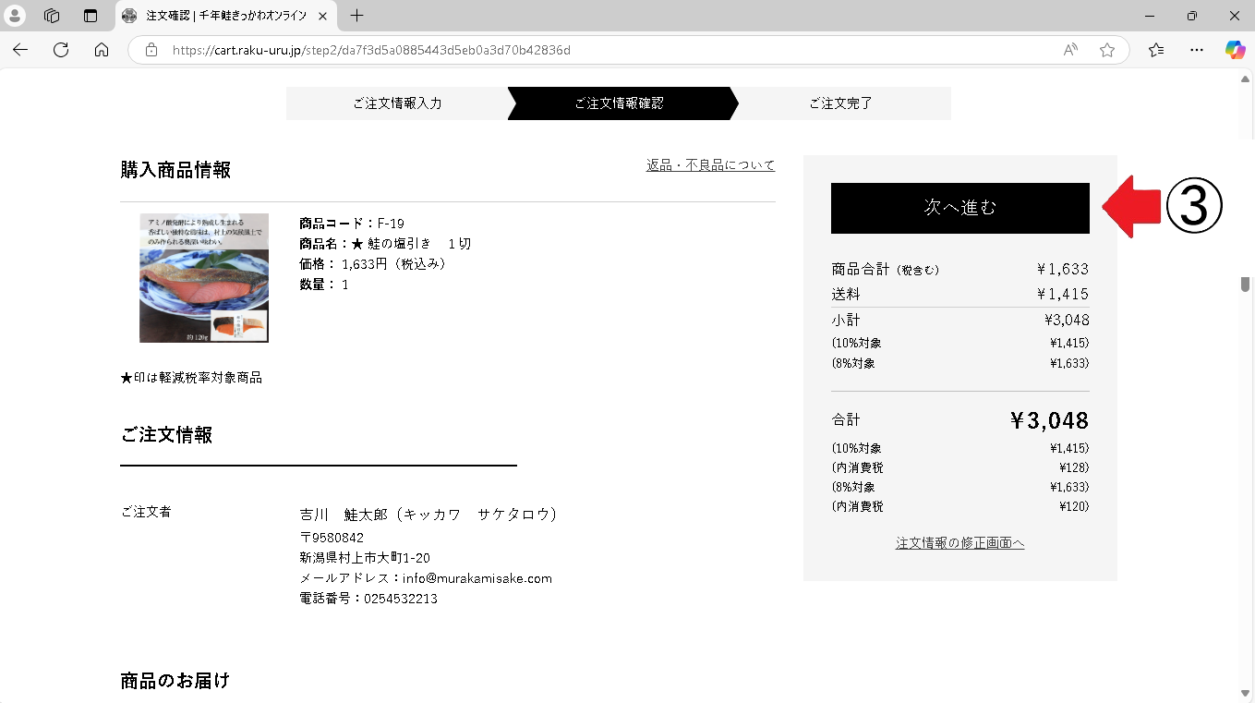
Task: Open a new browser tab
Action: coord(357,16)
